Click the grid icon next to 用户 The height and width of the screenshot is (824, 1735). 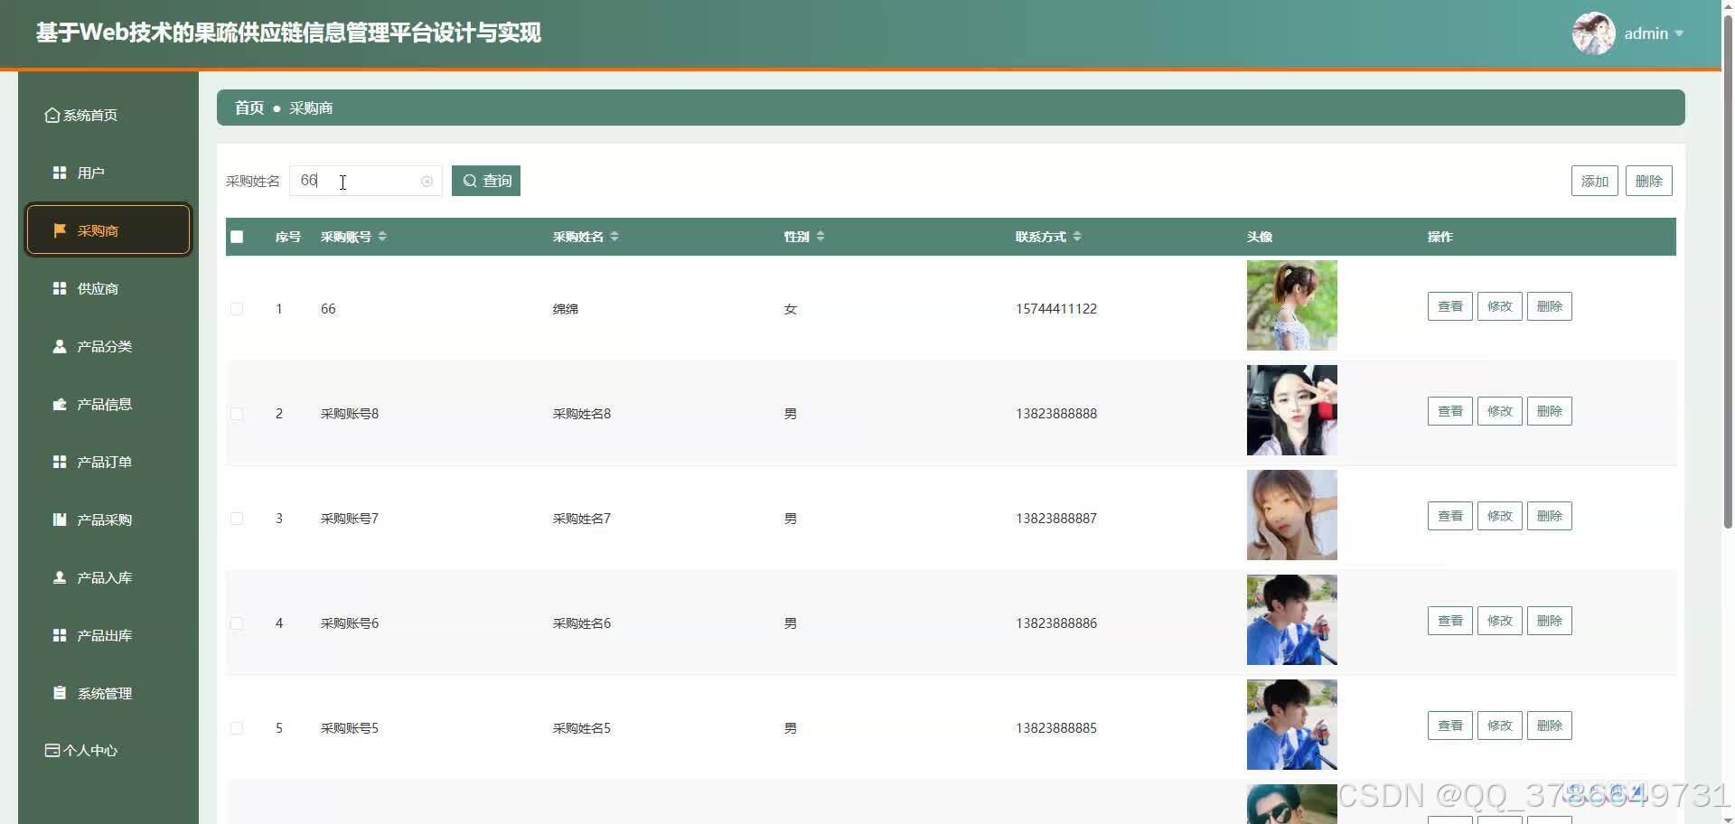click(60, 173)
